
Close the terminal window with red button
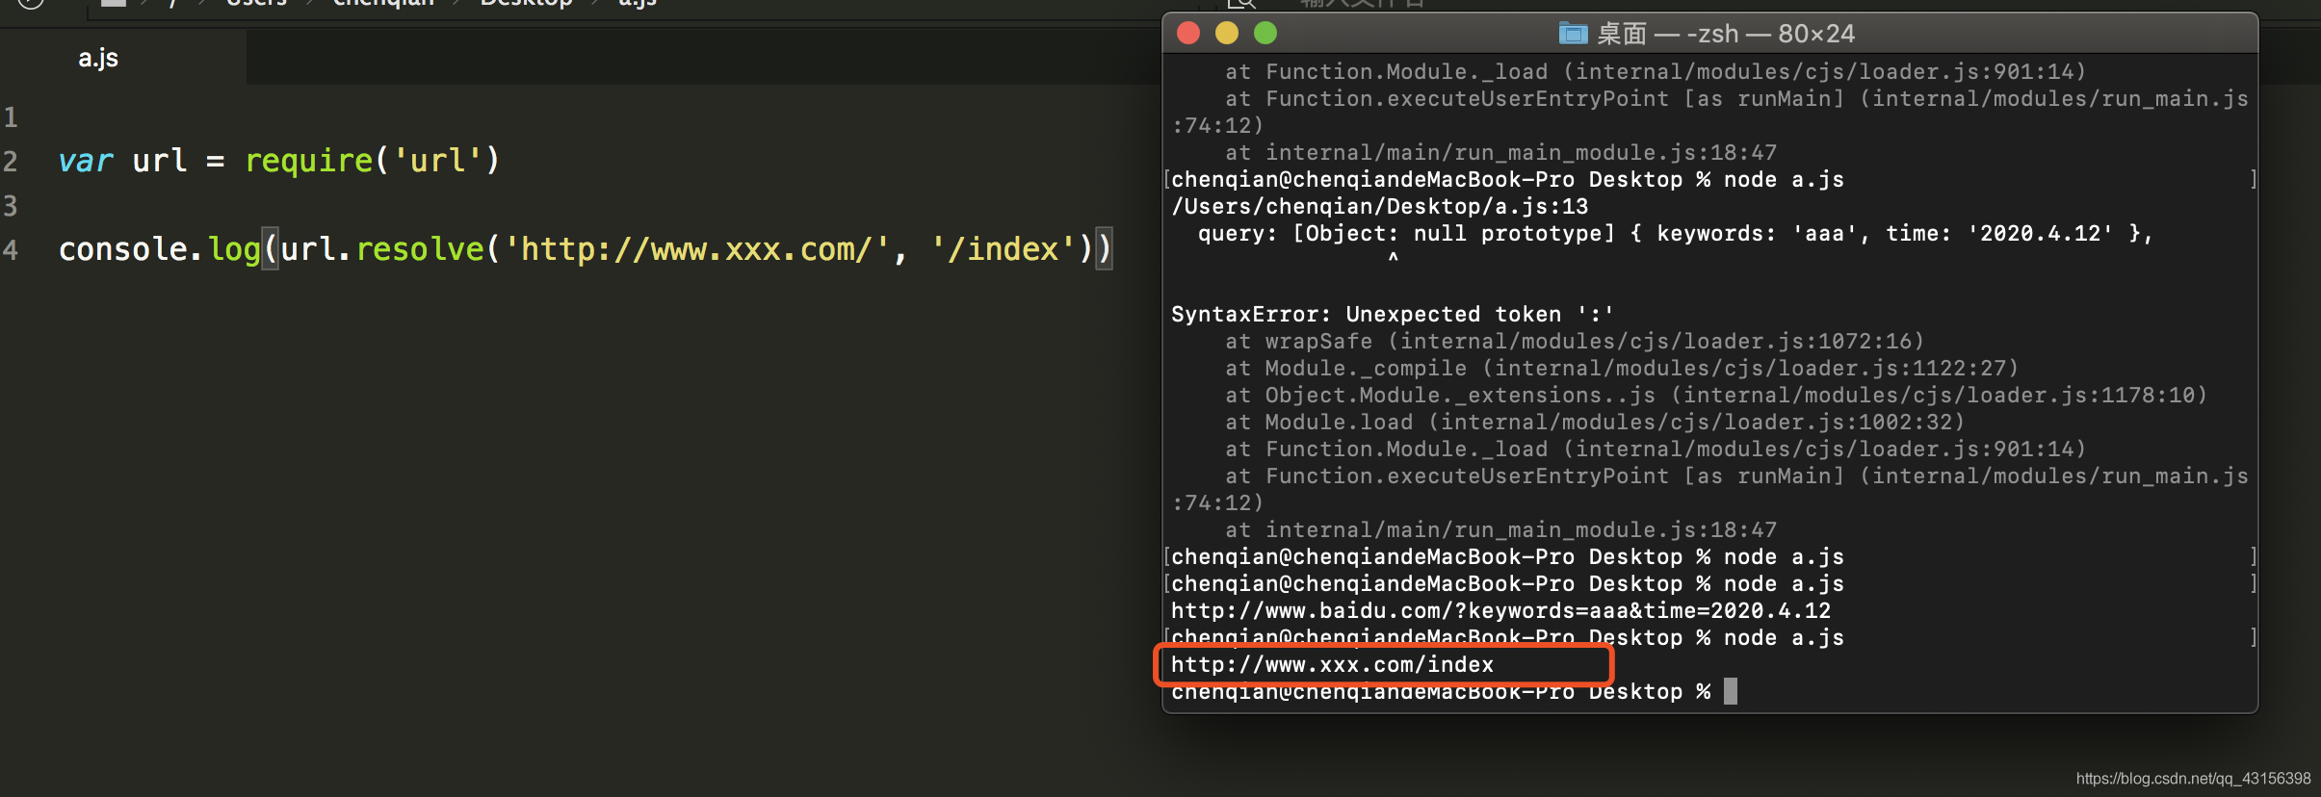click(x=1188, y=34)
